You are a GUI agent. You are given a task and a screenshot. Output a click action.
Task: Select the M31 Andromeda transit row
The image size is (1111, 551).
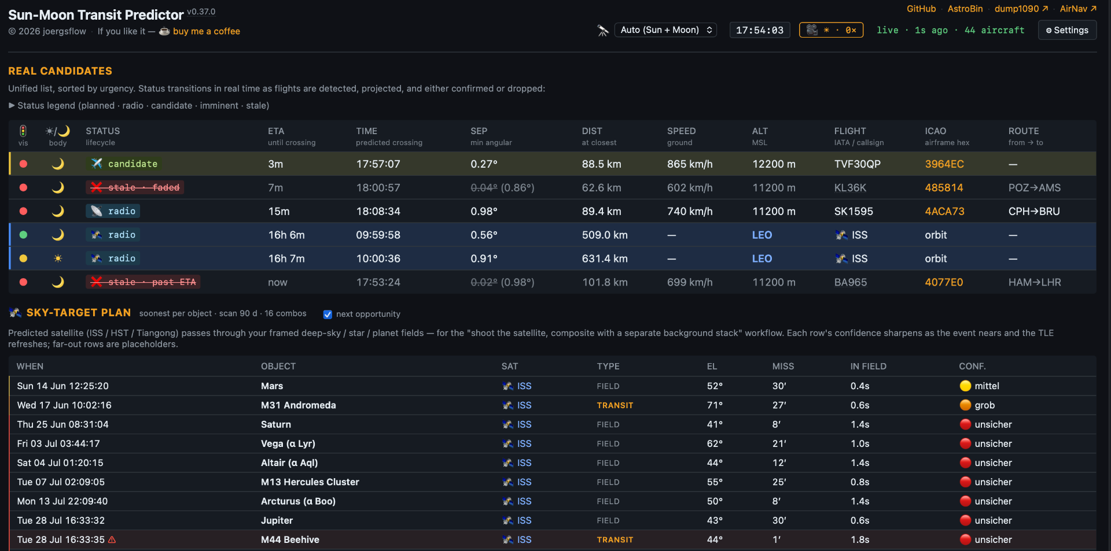[x=553, y=405]
